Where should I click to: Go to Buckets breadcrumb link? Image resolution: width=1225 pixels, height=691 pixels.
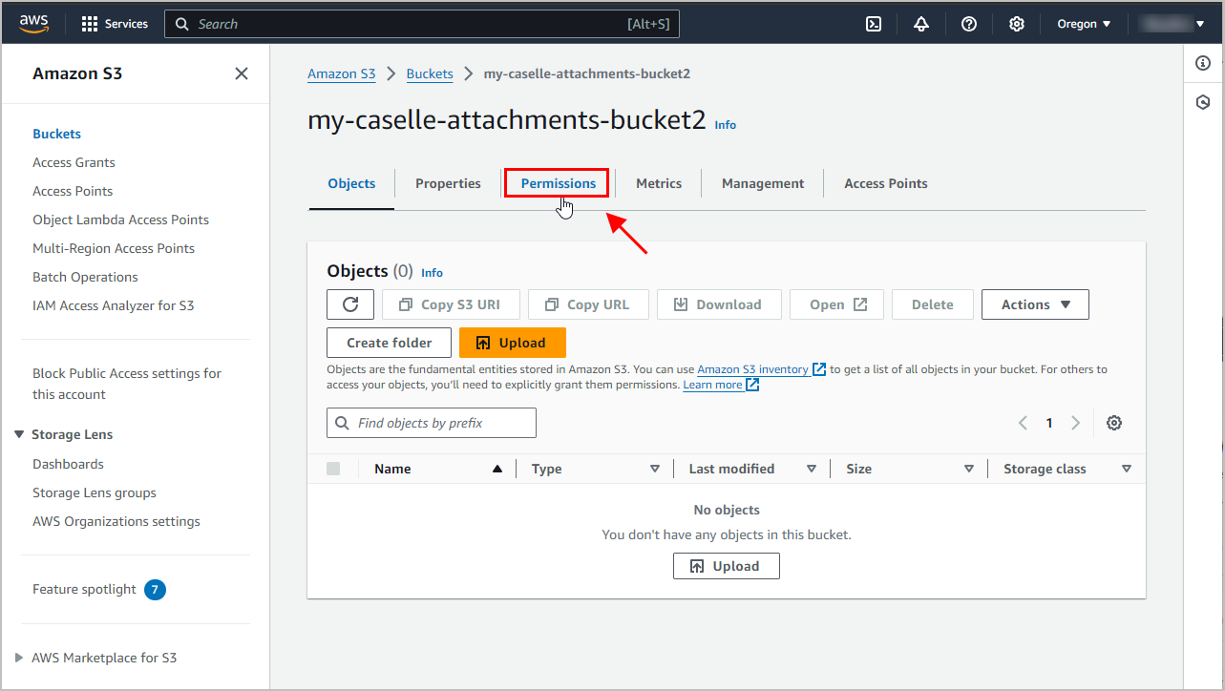430,73
